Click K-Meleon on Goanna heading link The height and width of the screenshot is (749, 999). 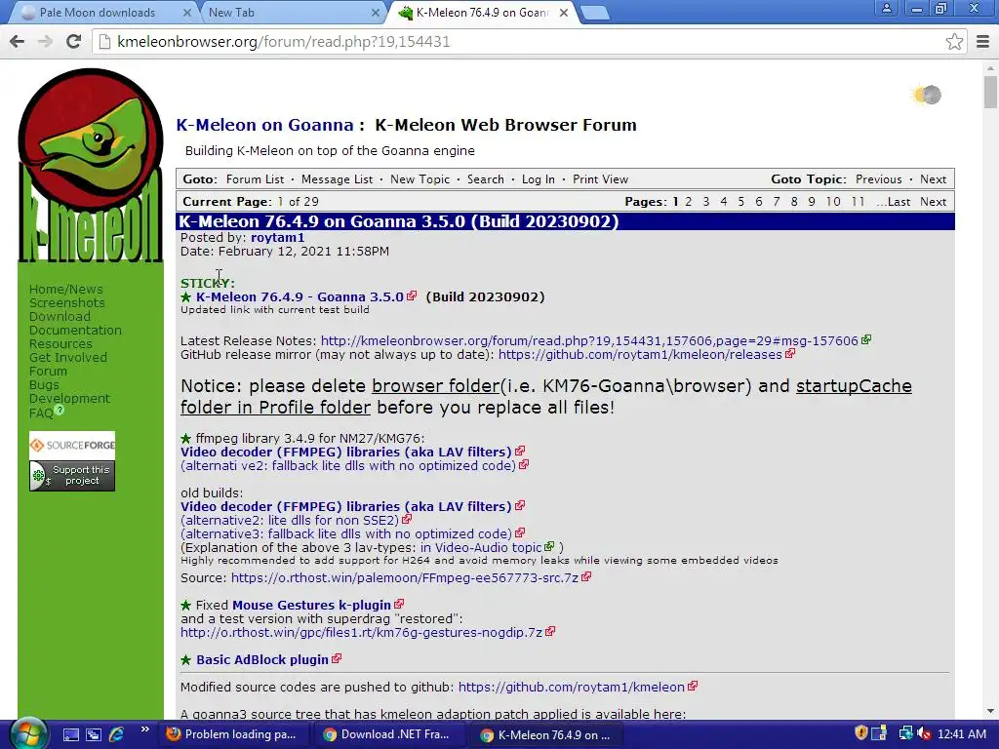pos(264,125)
